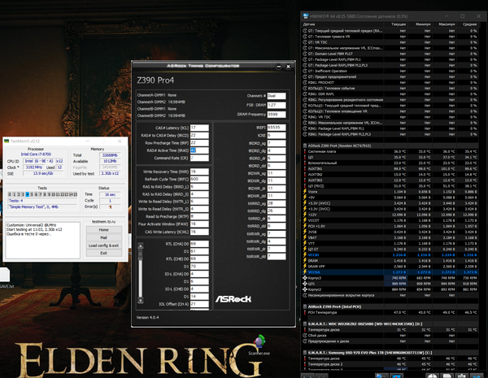This screenshot has width=488, height=378.
Task: Click fan icon of Корпус3 row
Action: (x=305, y=278)
